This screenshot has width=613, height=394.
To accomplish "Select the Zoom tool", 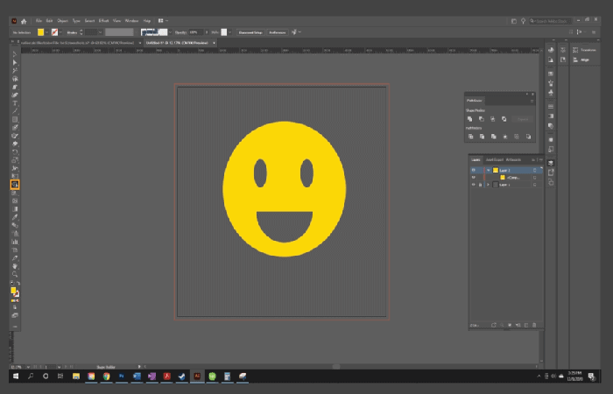I will [15, 274].
